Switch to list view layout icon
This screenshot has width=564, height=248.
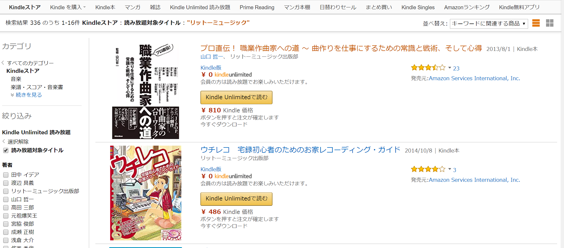(x=536, y=23)
